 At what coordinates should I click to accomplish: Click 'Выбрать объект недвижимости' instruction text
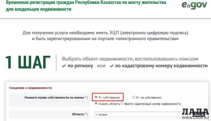tap(130, 59)
